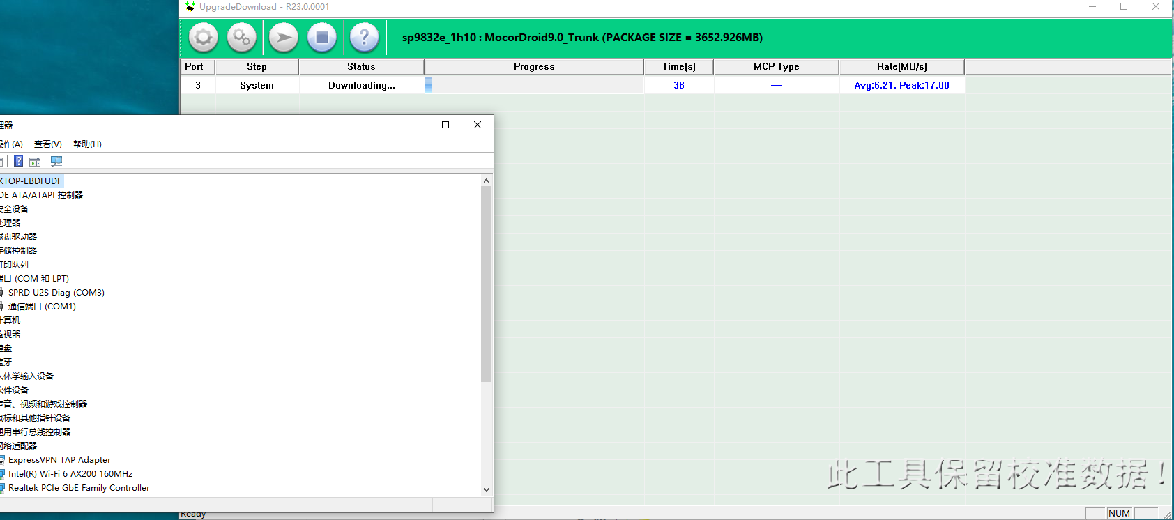Select Intel(R) Wi-Fi 6 AX200 160MHz adapter
Viewport: 1174px width, 520px height.
[70, 474]
